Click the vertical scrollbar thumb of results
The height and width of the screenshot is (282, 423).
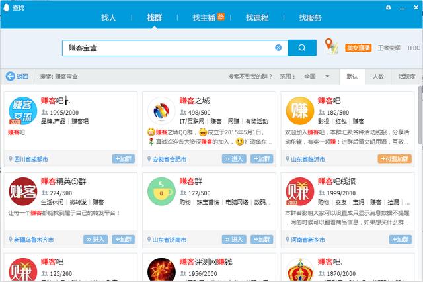420,115
